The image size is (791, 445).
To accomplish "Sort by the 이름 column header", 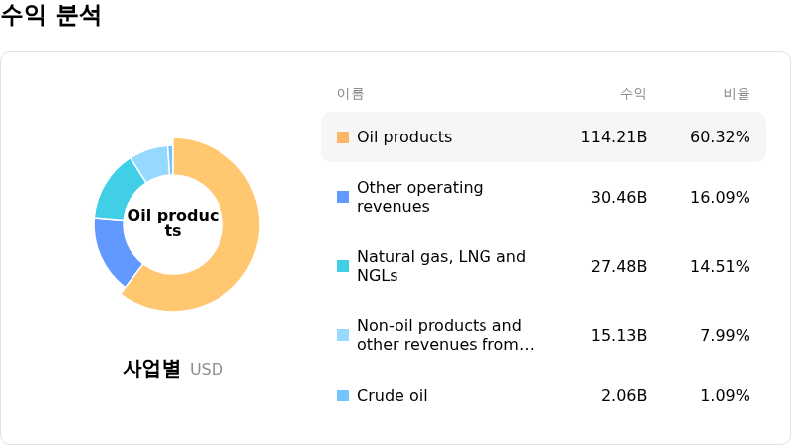I will click(x=350, y=94).
